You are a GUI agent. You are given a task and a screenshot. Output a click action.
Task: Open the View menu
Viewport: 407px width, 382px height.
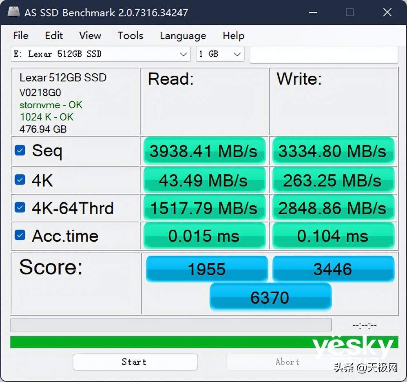pos(89,36)
